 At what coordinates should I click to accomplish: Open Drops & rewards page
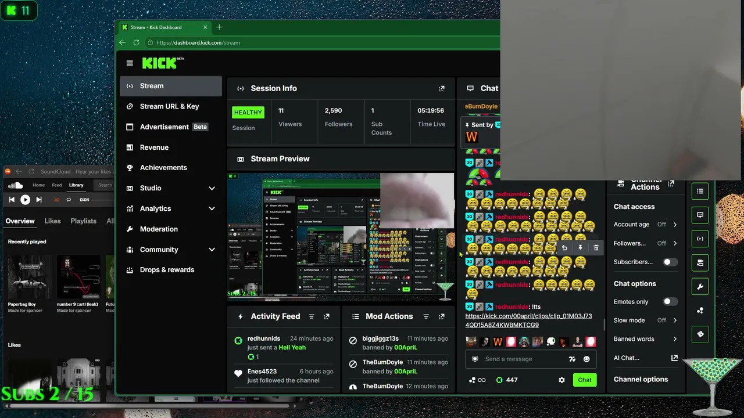tap(171, 270)
